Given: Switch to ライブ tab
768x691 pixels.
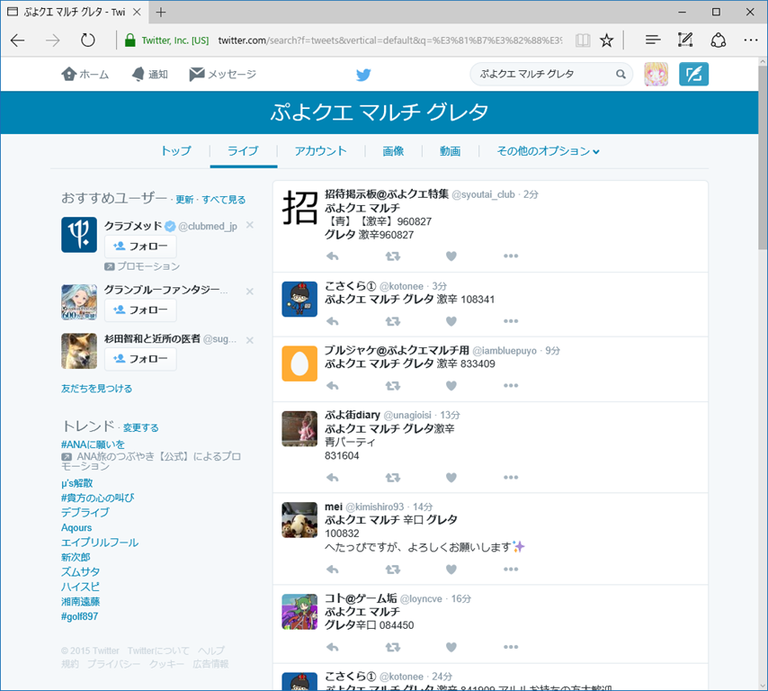Looking at the screenshot, I should pos(243,151).
